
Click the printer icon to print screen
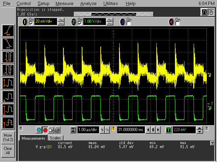(x=57, y=130)
